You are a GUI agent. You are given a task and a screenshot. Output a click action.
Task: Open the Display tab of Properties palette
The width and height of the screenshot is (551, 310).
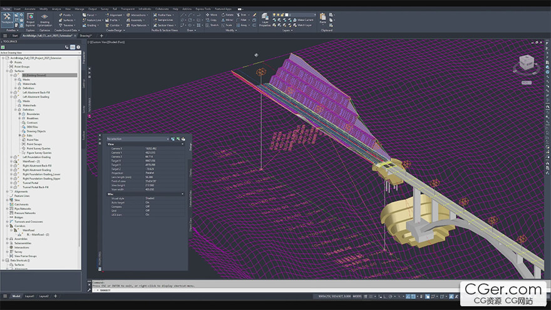click(x=190, y=172)
